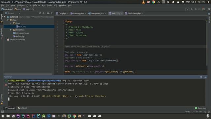Click the Search Everywhere magnifier icon

(209, 9)
